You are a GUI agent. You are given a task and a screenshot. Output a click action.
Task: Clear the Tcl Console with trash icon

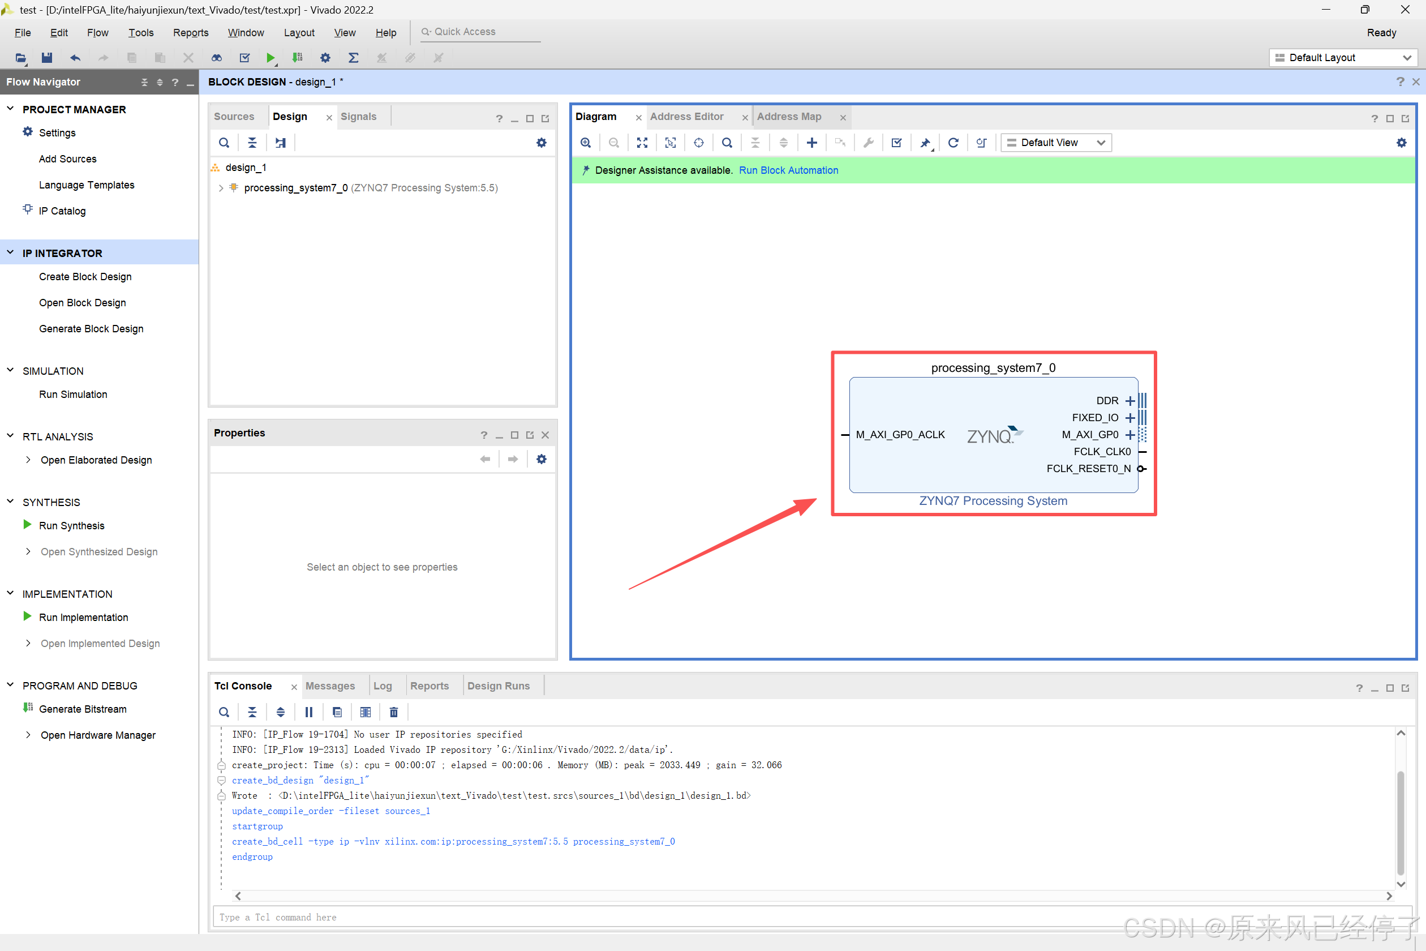point(393,712)
